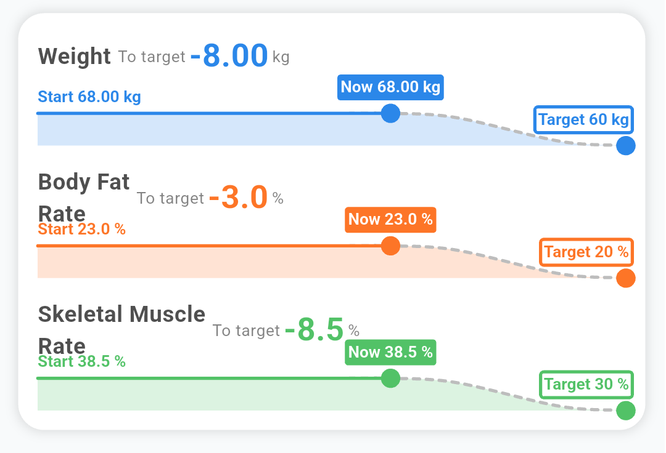Click the blue Weight target endpoint dot
Image resolution: width=666 pixels, height=453 pixels.
[625, 146]
